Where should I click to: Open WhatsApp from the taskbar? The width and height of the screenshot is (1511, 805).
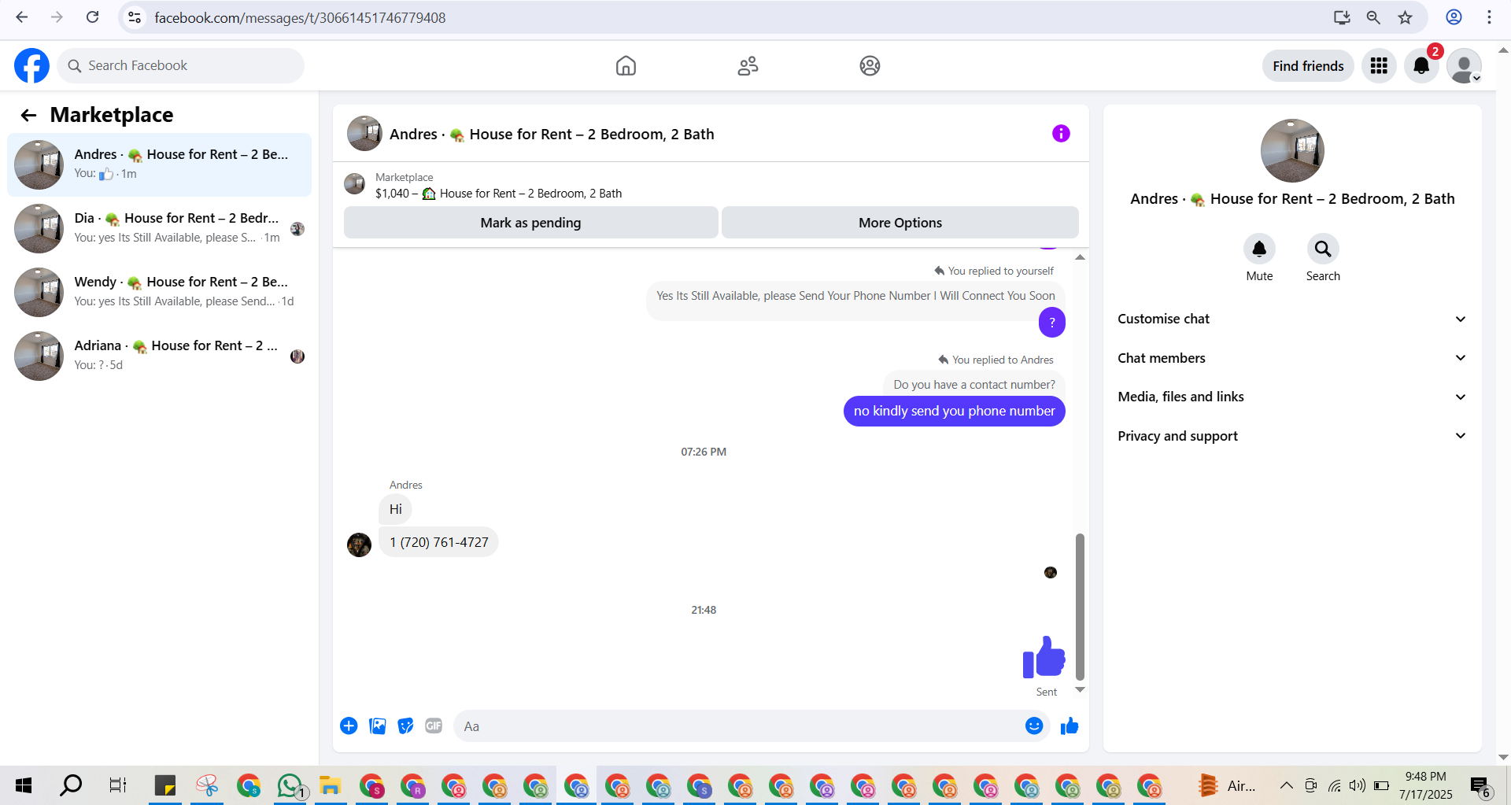(x=290, y=785)
